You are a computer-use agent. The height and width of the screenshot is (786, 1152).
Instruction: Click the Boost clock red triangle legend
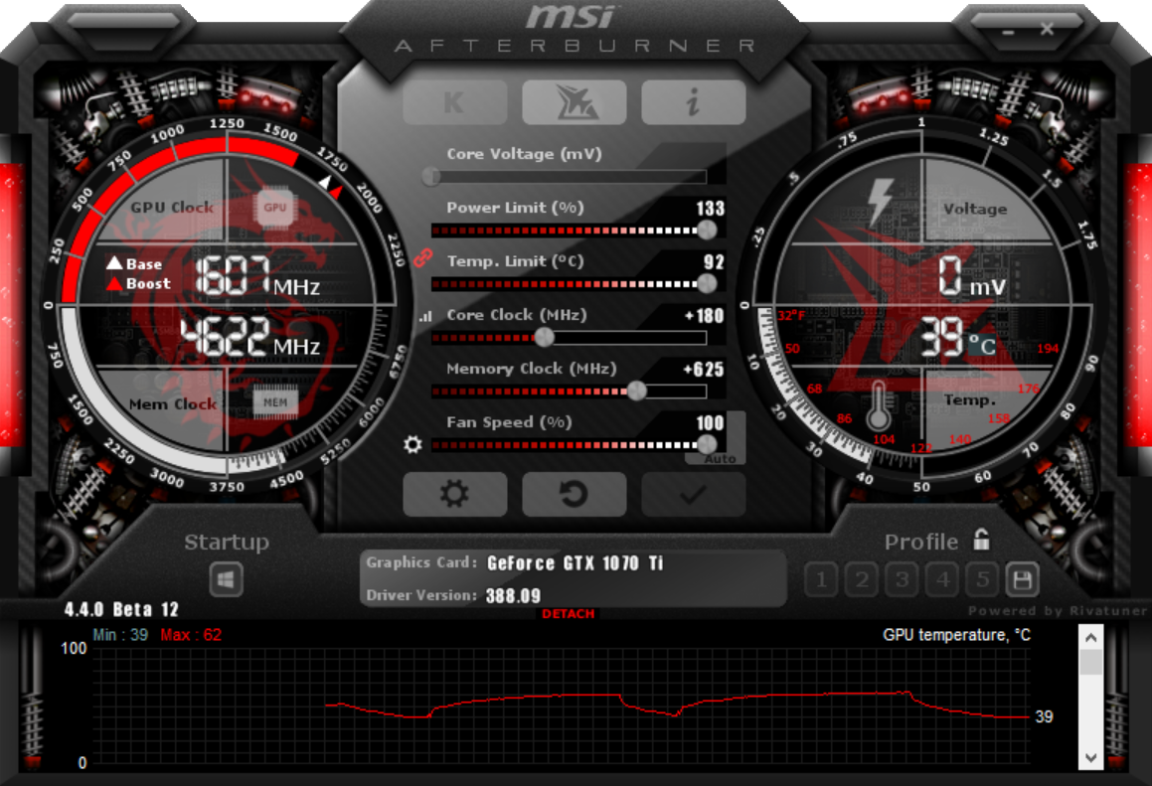click(114, 283)
